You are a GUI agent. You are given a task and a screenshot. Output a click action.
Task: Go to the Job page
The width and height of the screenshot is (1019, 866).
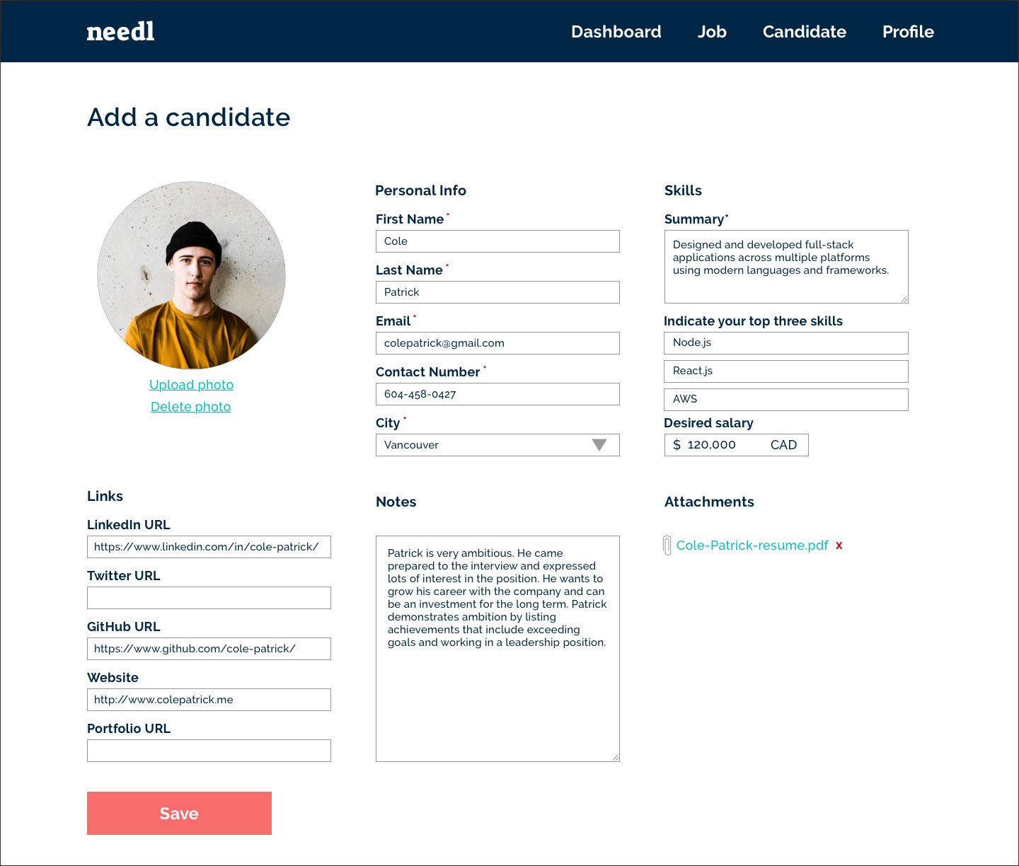[712, 32]
